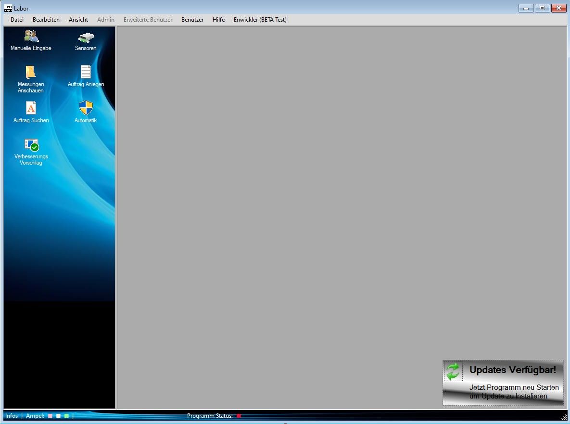
Task: Click the window resize grip corner
Action: (564, 417)
